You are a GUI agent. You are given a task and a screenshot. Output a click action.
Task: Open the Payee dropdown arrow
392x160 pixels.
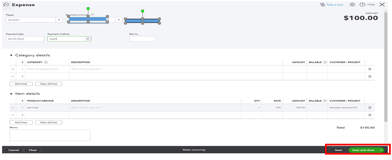point(59,20)
